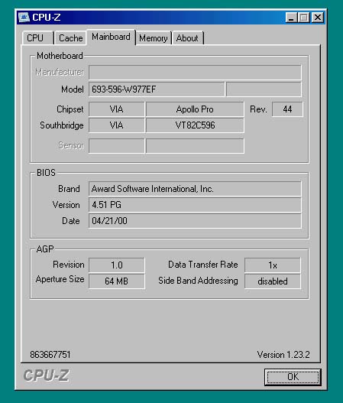Open the Cache tab
This screenshot has width=343, height=403.
tap(70, 38)
